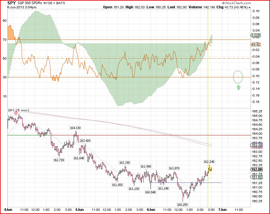Click the 161.140 price label

[x=163, y=188]
